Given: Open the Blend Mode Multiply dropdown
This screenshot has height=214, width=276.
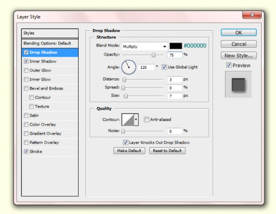Looking at the screenshot, I should tap(145, 47).
